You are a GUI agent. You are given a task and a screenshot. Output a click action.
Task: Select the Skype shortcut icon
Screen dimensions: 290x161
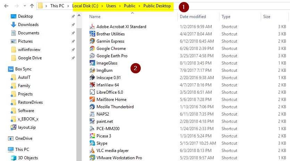tap(92, 143)
